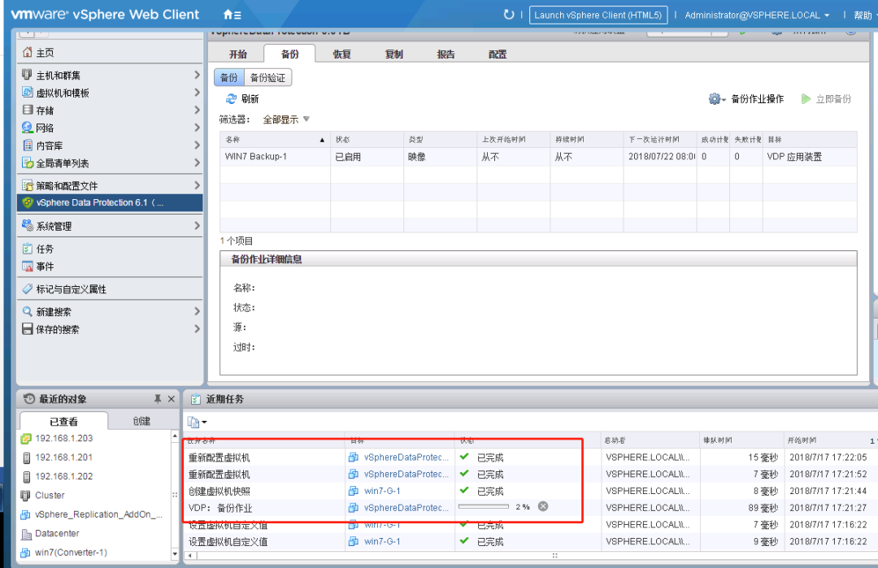This screenshot has width=878, height=568.
Task: Switch to the 报告 tab
Action: pos(446,54)
